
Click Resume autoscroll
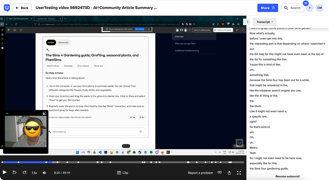[x=288, y=176]
